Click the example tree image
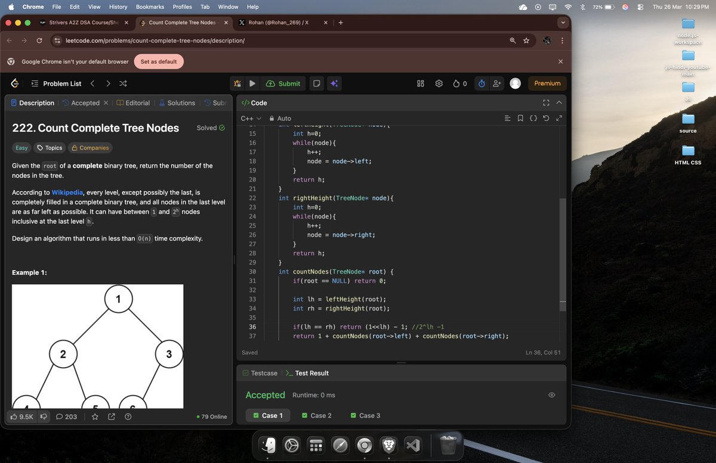The width and height of the screenshot is (716, 463). point(98,346)
